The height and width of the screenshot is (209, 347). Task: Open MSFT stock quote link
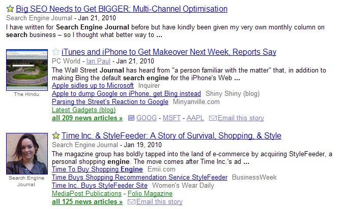click(x=172, y=118)
